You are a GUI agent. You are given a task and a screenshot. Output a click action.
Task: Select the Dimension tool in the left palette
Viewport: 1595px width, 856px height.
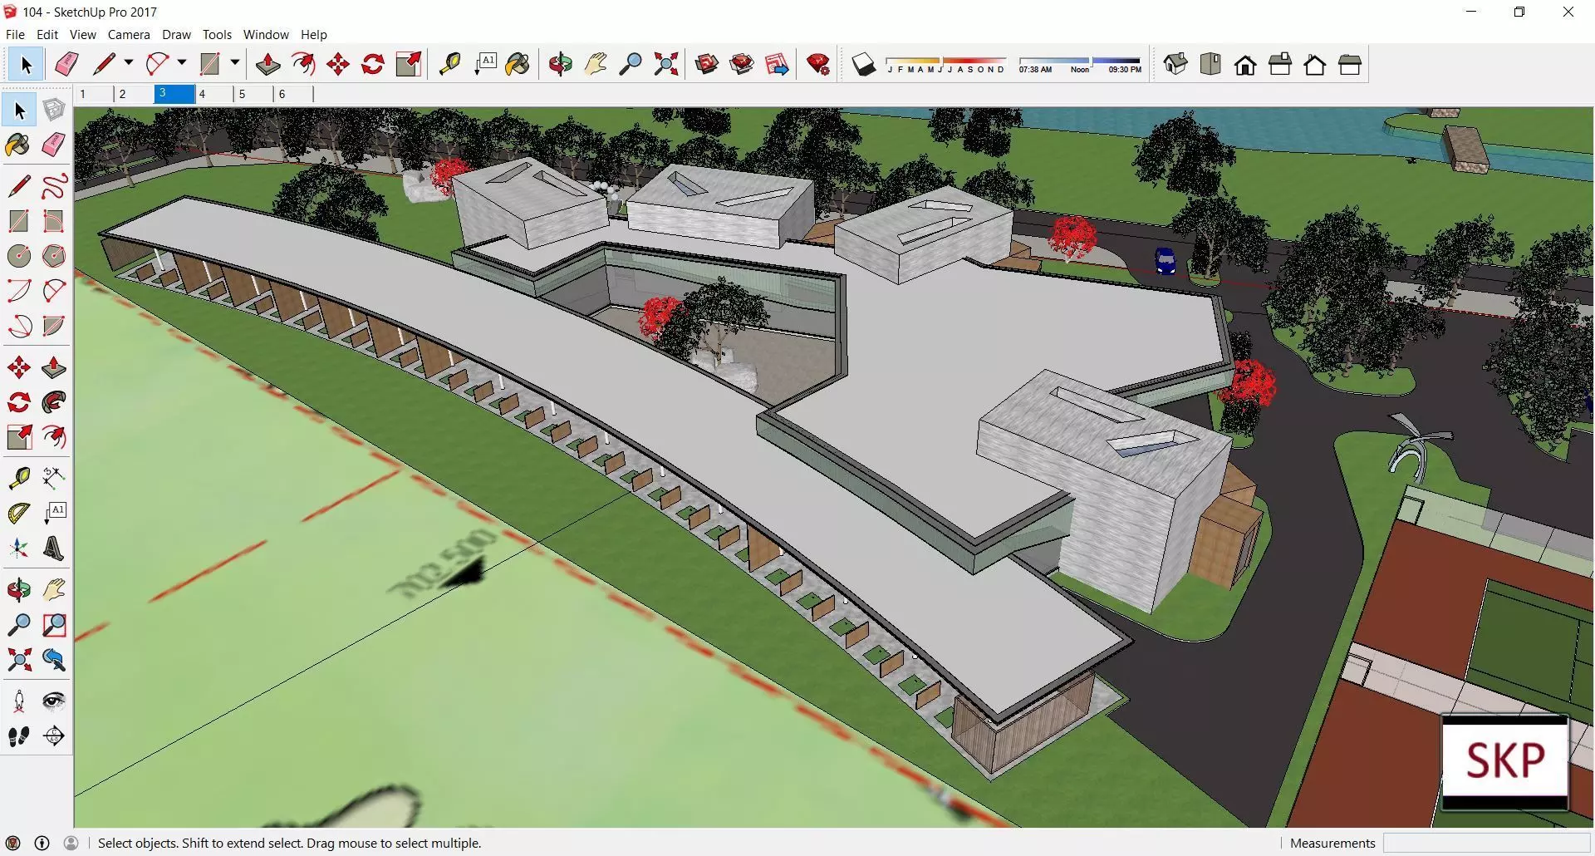point(54,477)
